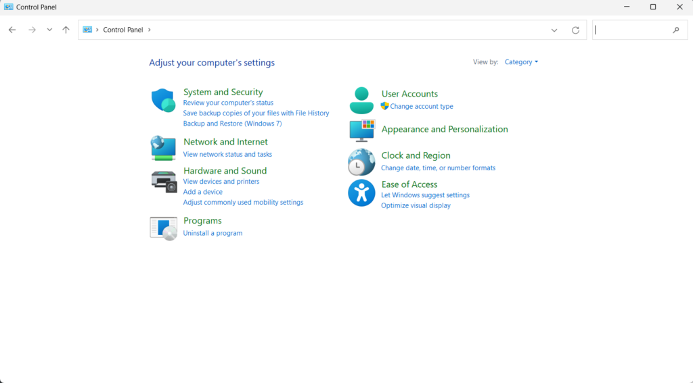Click the Control Panel search box
Viewport: 693px width, 383px height.
coord(632,30)
